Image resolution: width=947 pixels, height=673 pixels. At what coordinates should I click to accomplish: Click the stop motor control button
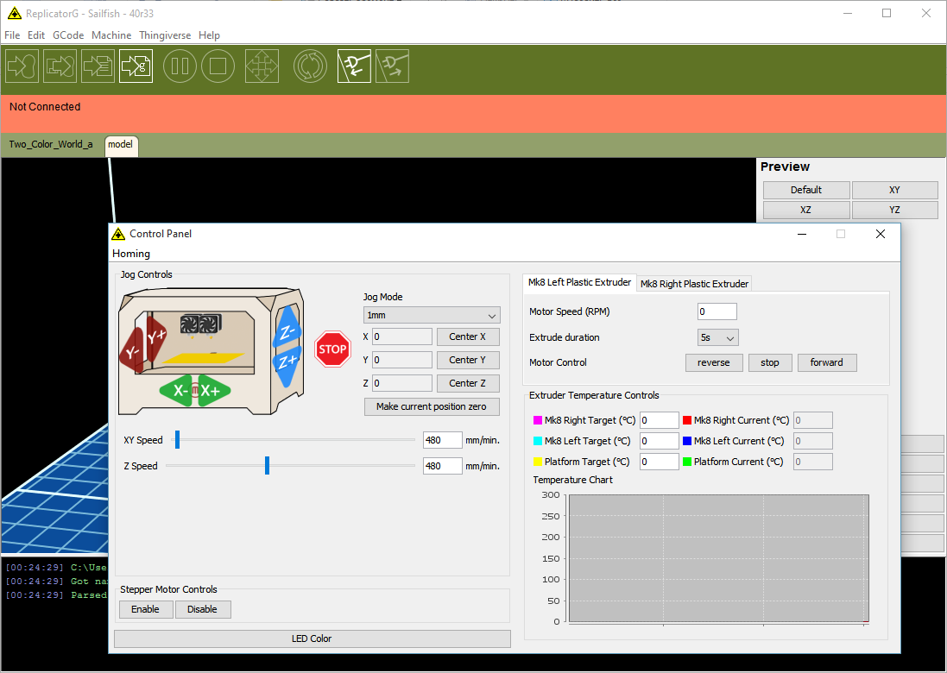pos(770,362)
